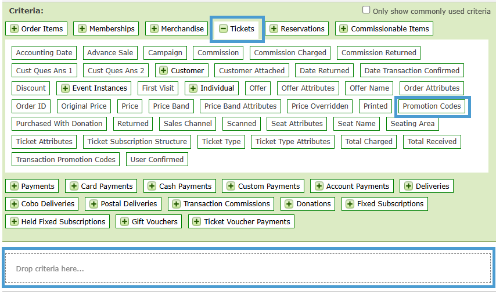
Task: Expand the Individual criteria group
Action: (193, 88)
